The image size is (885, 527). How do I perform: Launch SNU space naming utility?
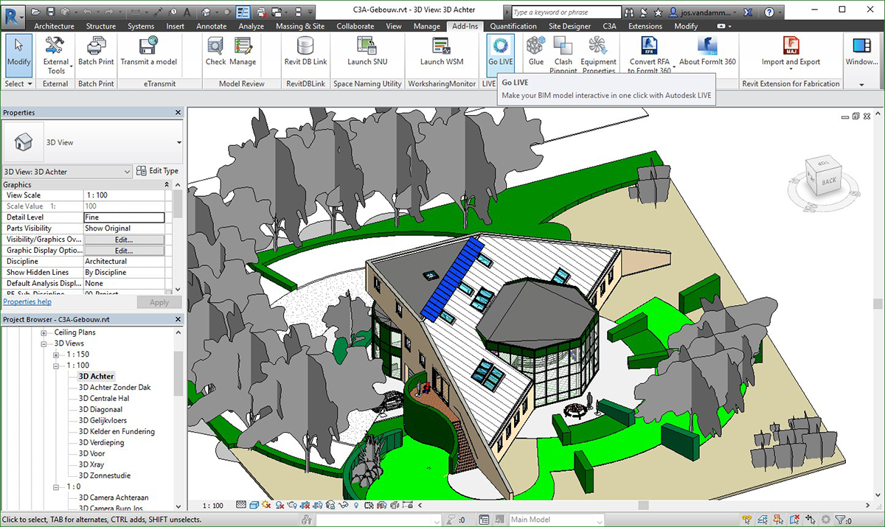click(x=367, y=52)
